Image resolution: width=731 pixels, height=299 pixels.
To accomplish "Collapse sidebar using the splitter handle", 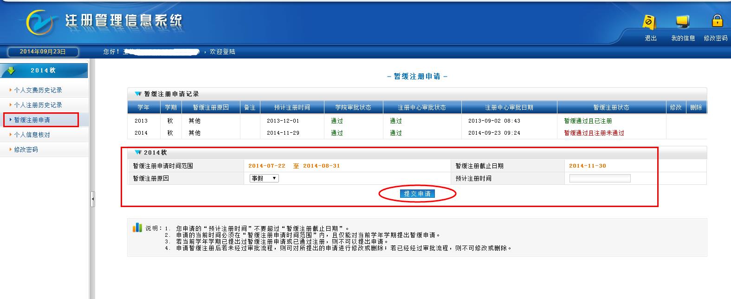I will click(92, 199).
